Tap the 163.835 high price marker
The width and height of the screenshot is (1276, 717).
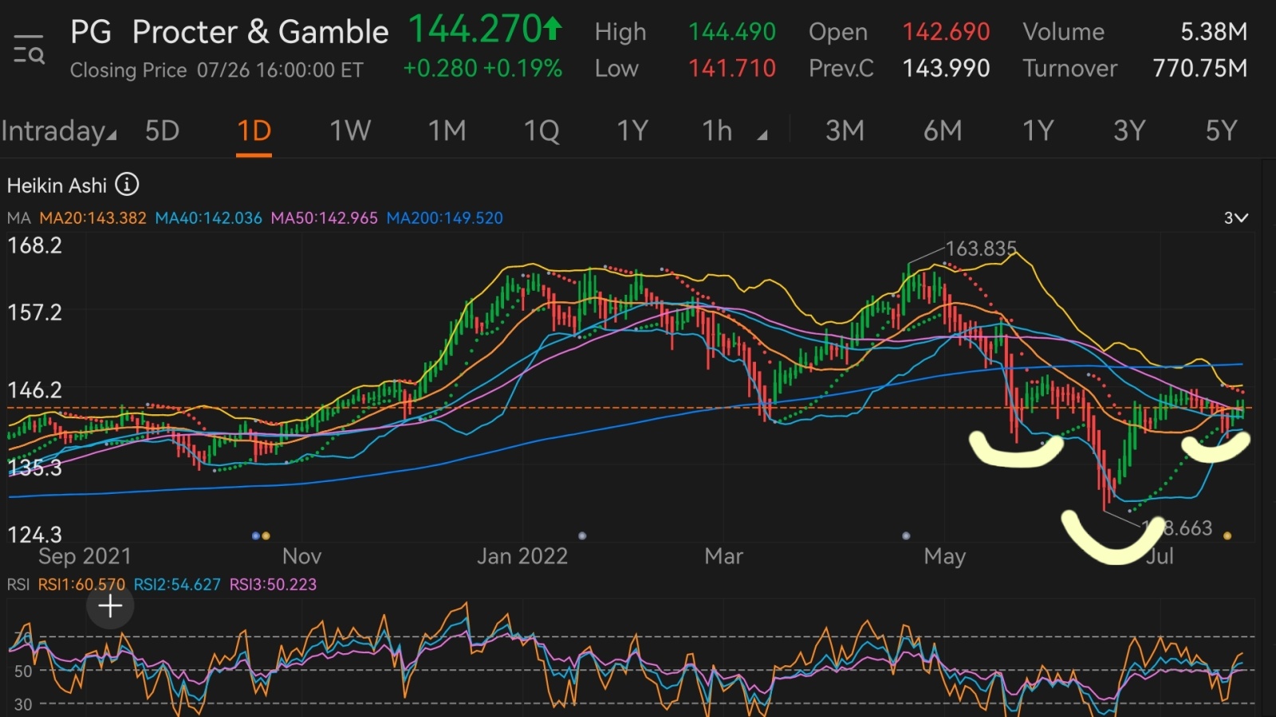click(981, 249)
